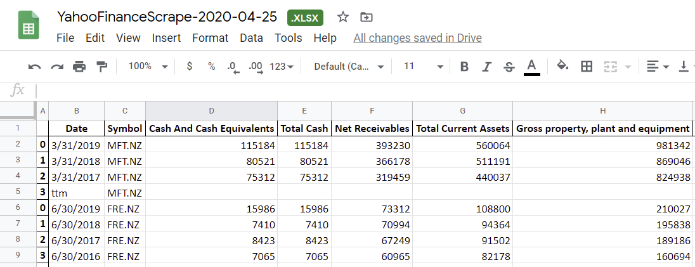Screen dimensions: 695x267
Task: Select the Symbol header cell
Action: click(x=125, y=129)
